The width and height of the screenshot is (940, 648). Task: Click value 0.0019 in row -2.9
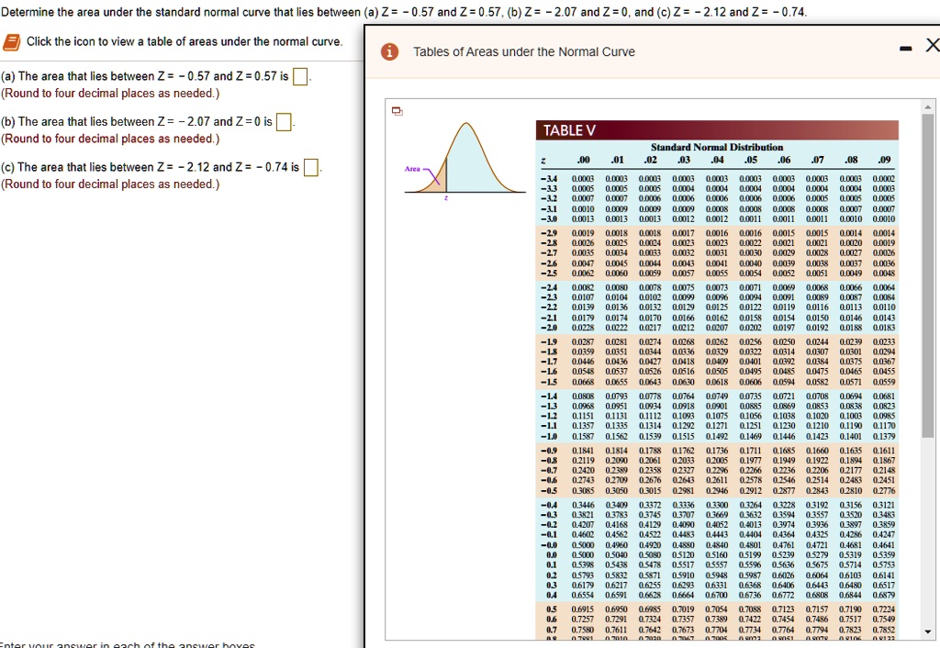[x=583, y=232]
